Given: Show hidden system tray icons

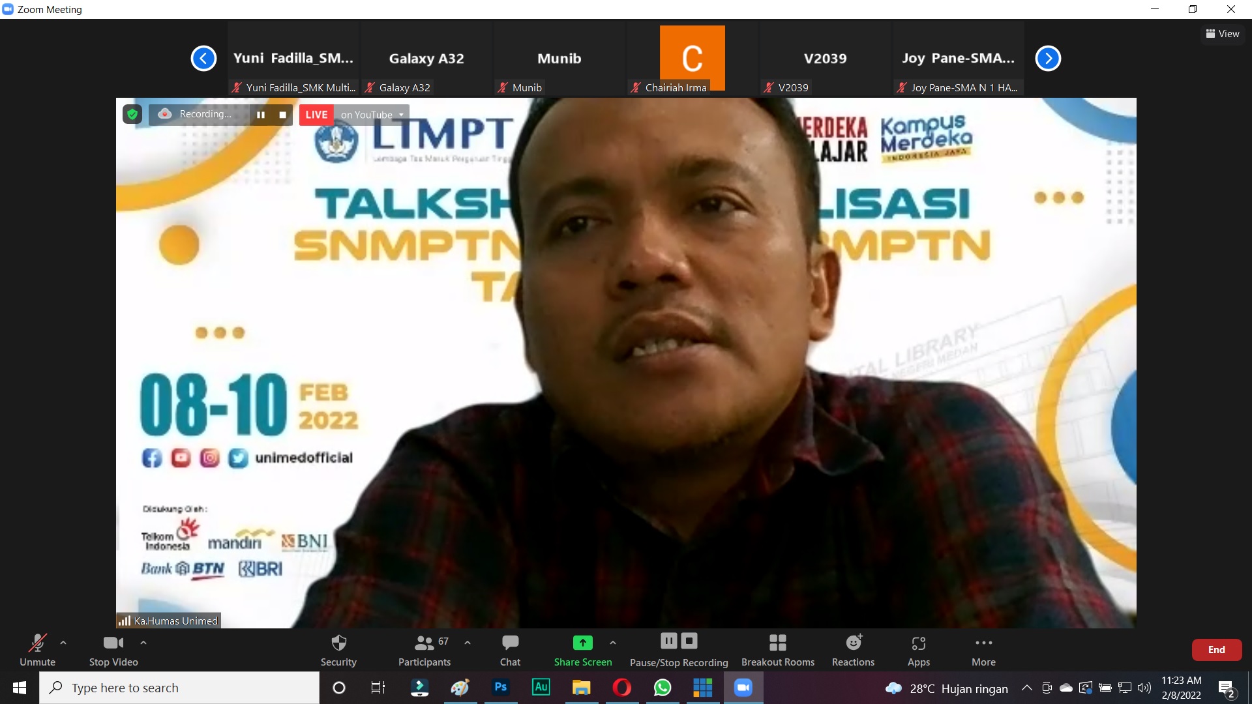Looking at the screenshot, I should pyautogui.click(x=1026, y=688).
